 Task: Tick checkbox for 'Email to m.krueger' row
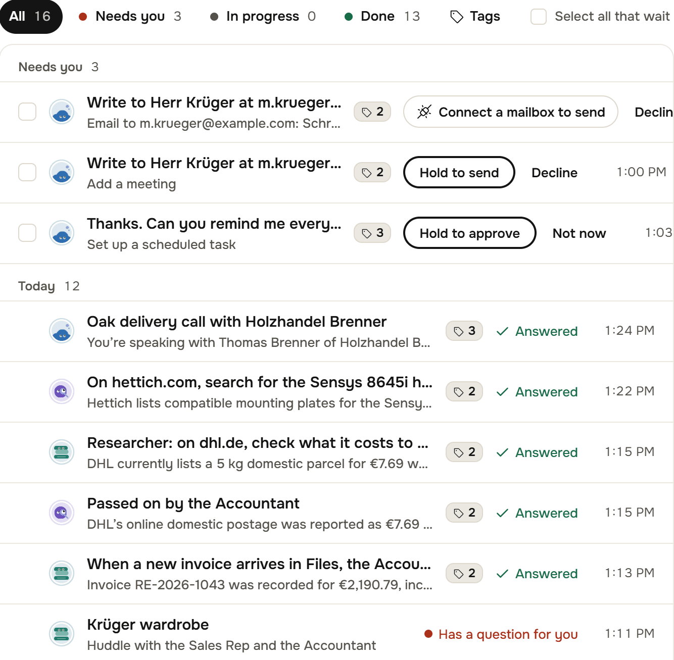(x=27, y=112)
